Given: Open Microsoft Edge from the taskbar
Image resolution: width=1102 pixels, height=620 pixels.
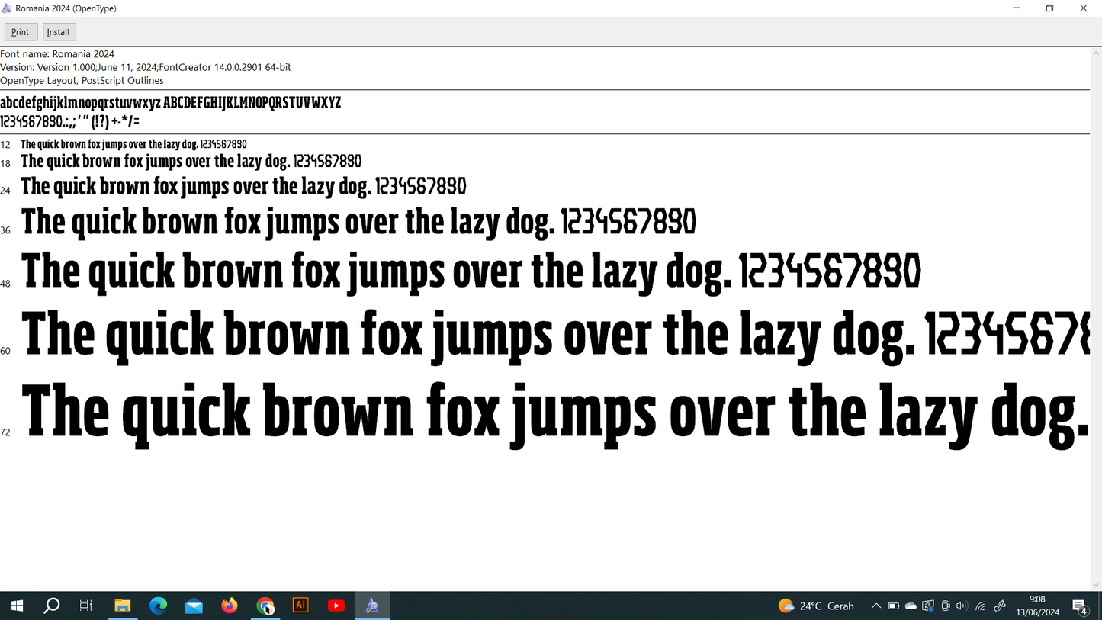Looking at the screenshot, I should point(159,606).
